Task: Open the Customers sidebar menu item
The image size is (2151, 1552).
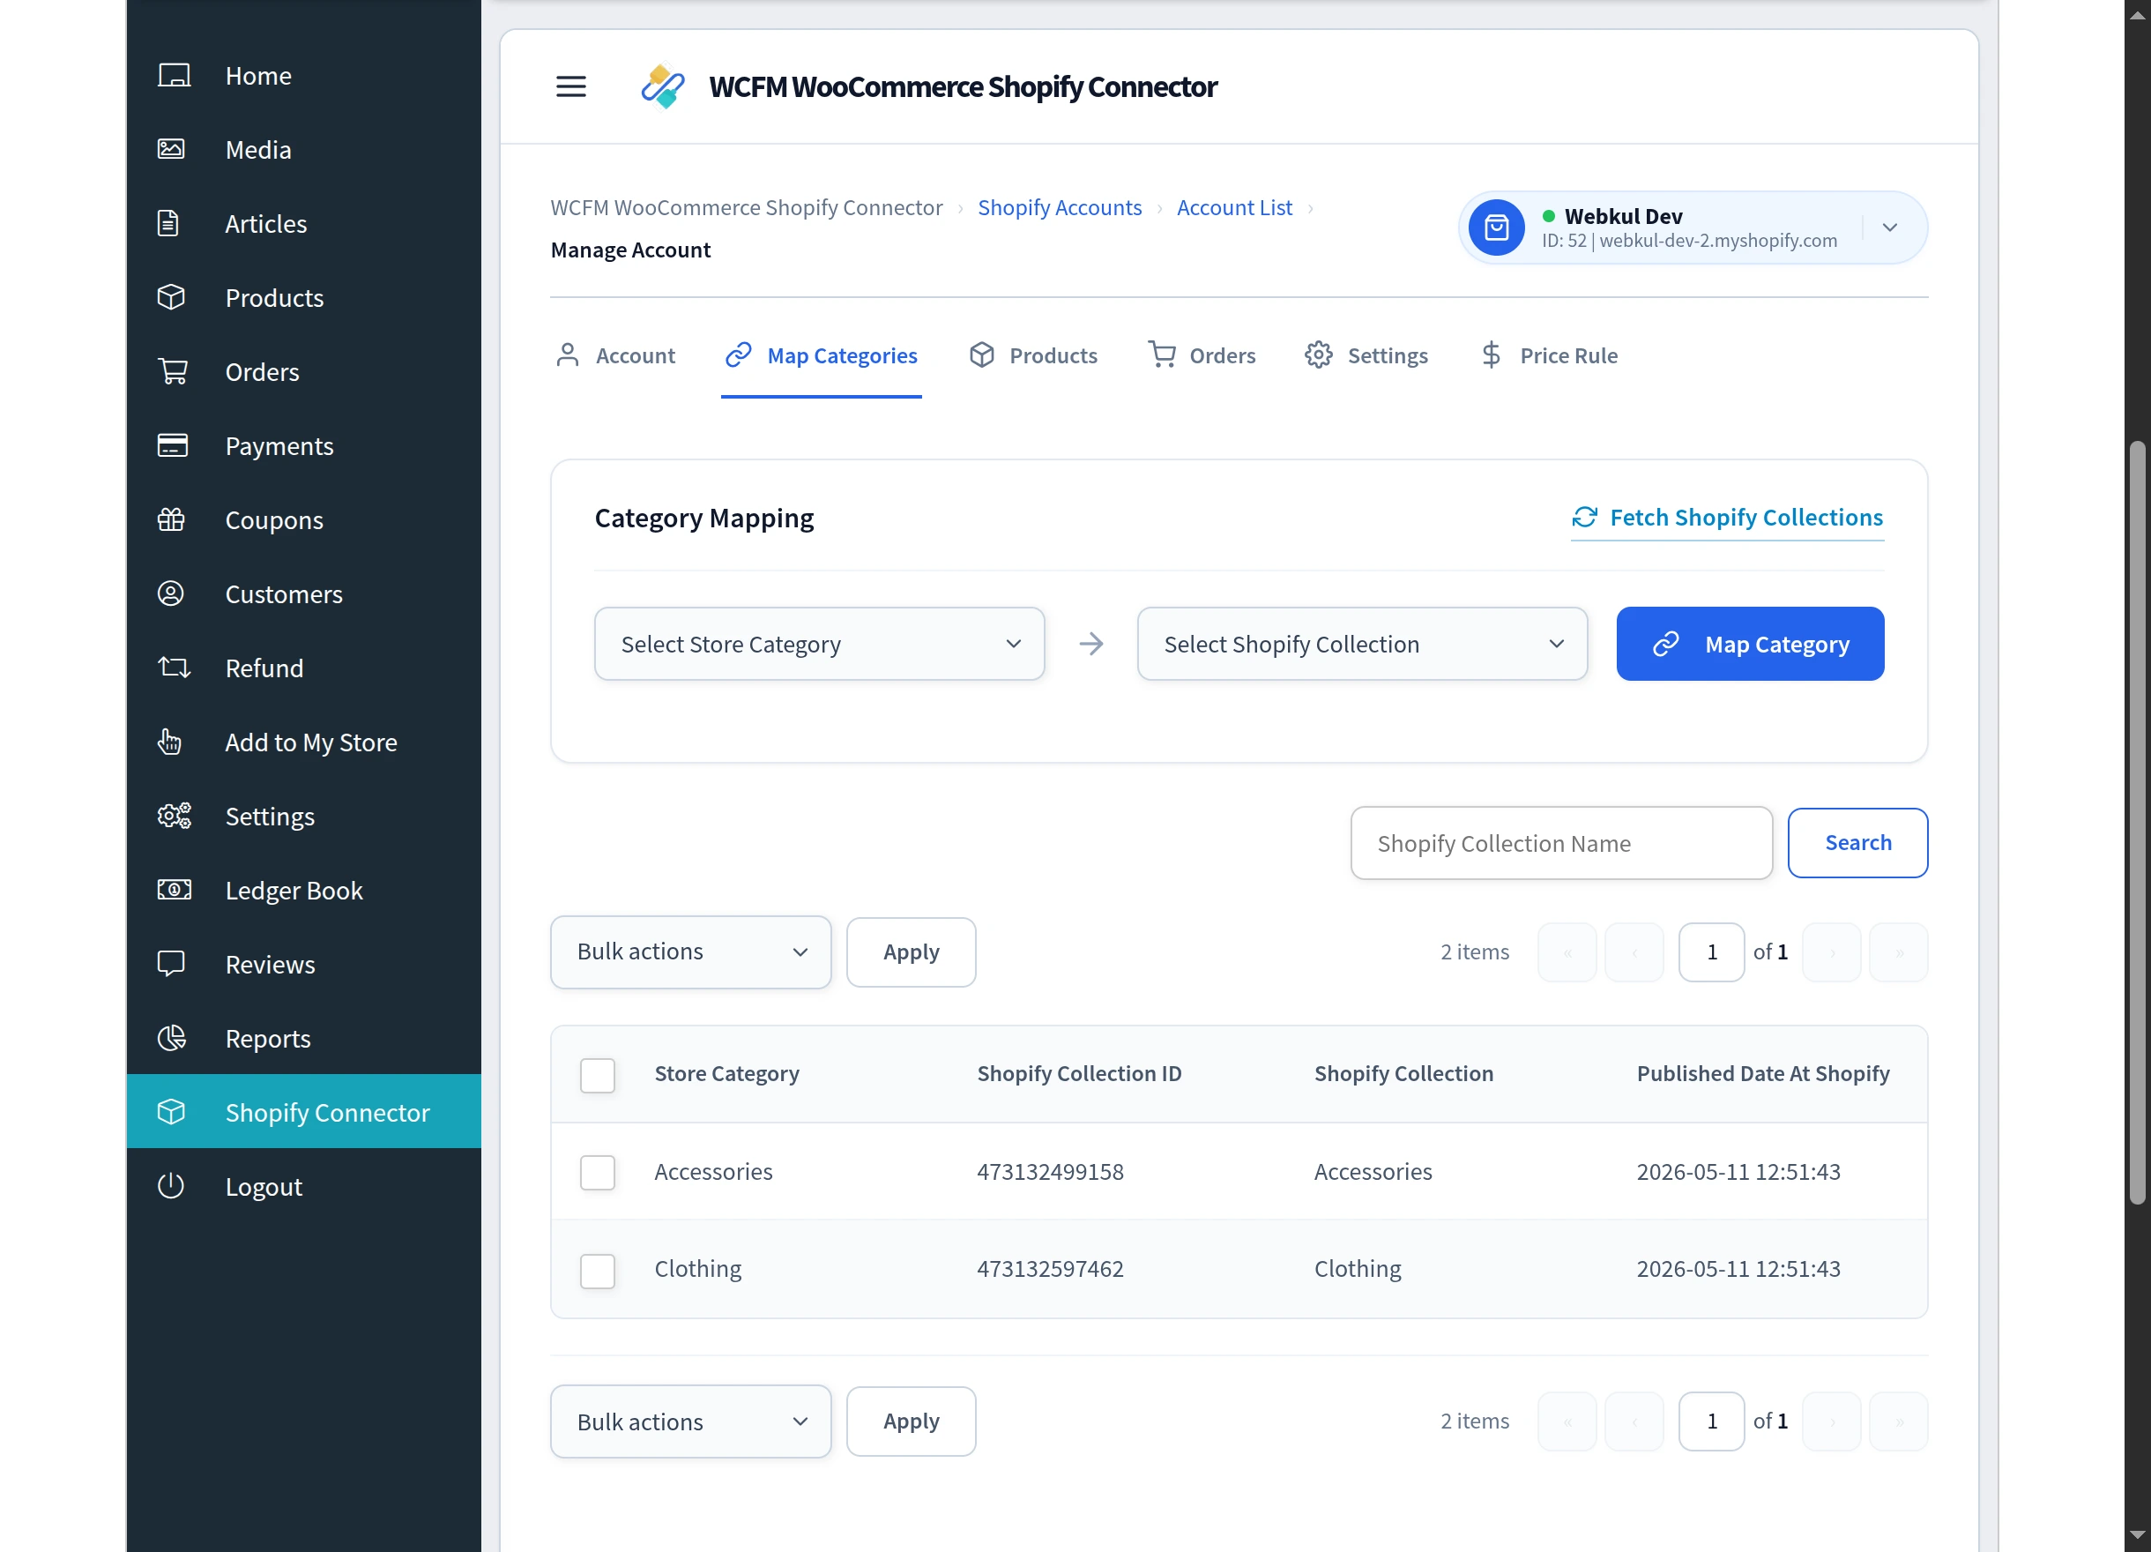Action: [303, 593]
